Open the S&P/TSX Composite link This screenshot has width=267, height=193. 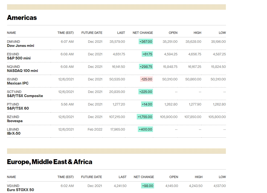[x=25, y=96]
